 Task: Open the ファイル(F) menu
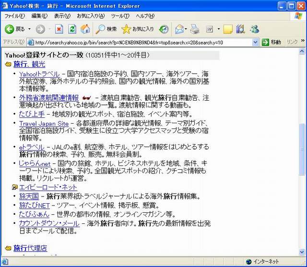click(x=15, y=16)
